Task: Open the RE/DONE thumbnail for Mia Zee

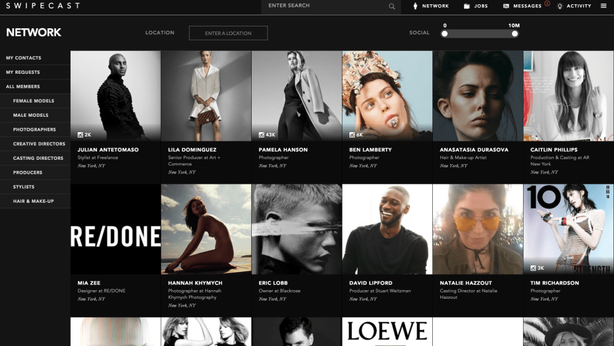Action: coord(115,229)
